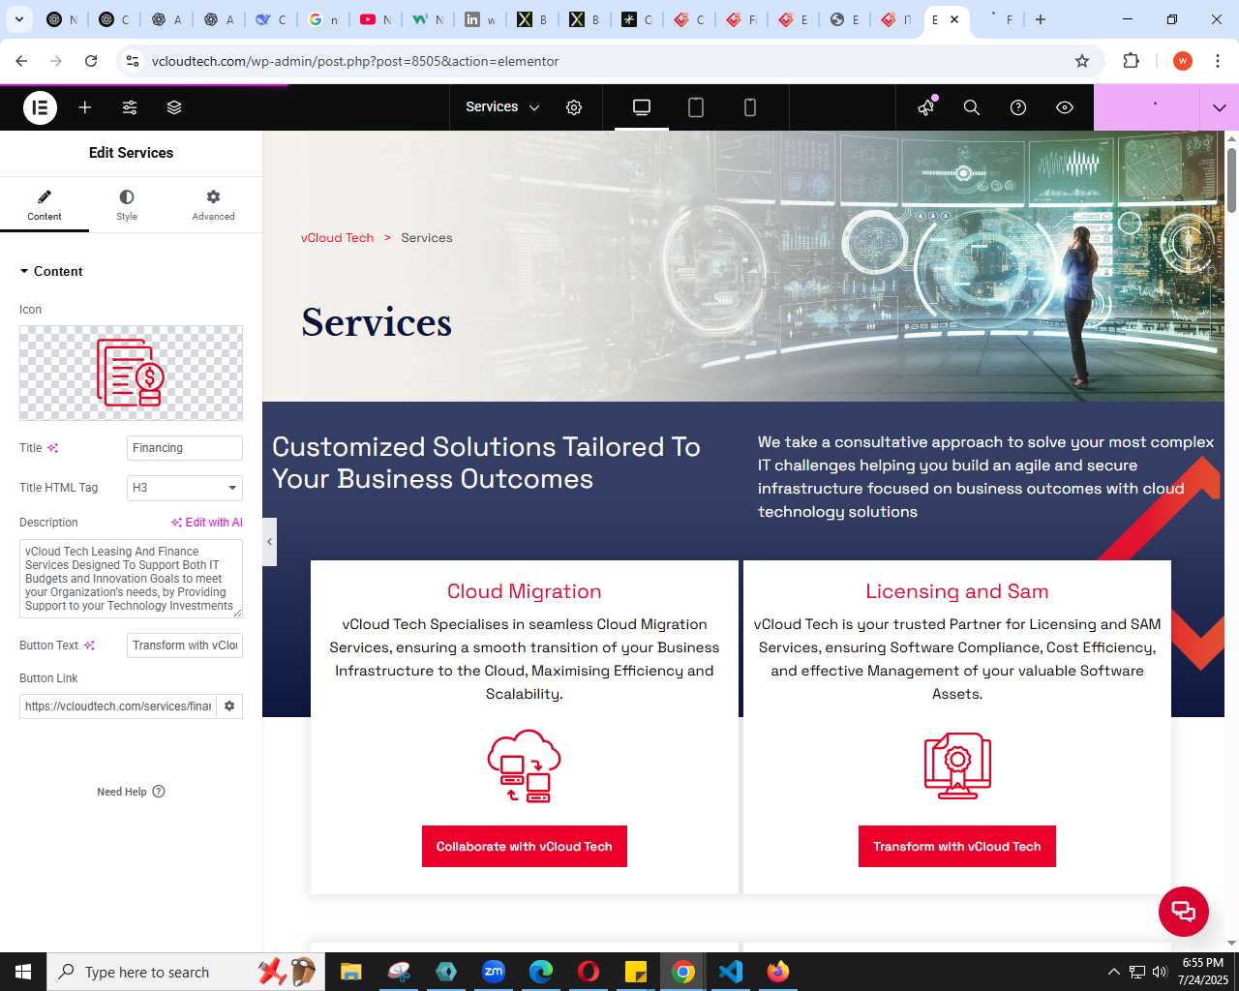The width and height of the screenshot is (1239, 991).
Task: Open the red chat bubble widget
Action: click(x=1184, y=912)
